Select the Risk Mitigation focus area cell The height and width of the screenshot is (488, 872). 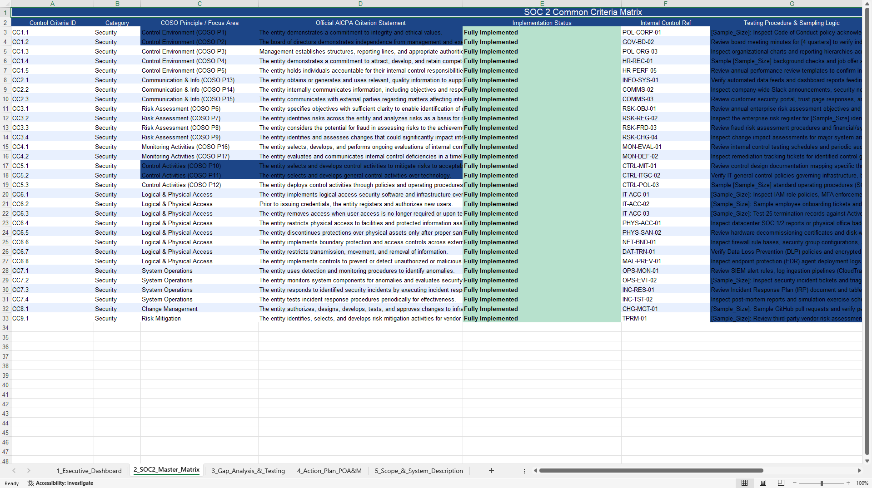[199, 318]
